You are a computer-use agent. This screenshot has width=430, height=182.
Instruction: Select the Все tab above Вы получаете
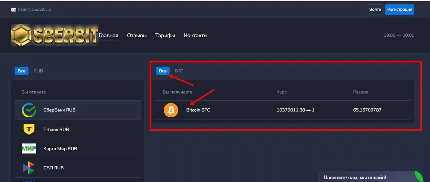point(163,71)
